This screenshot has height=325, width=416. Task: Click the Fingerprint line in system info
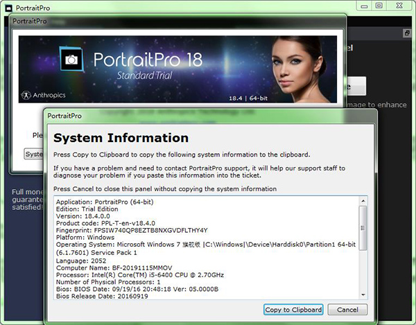pos(132,230)
